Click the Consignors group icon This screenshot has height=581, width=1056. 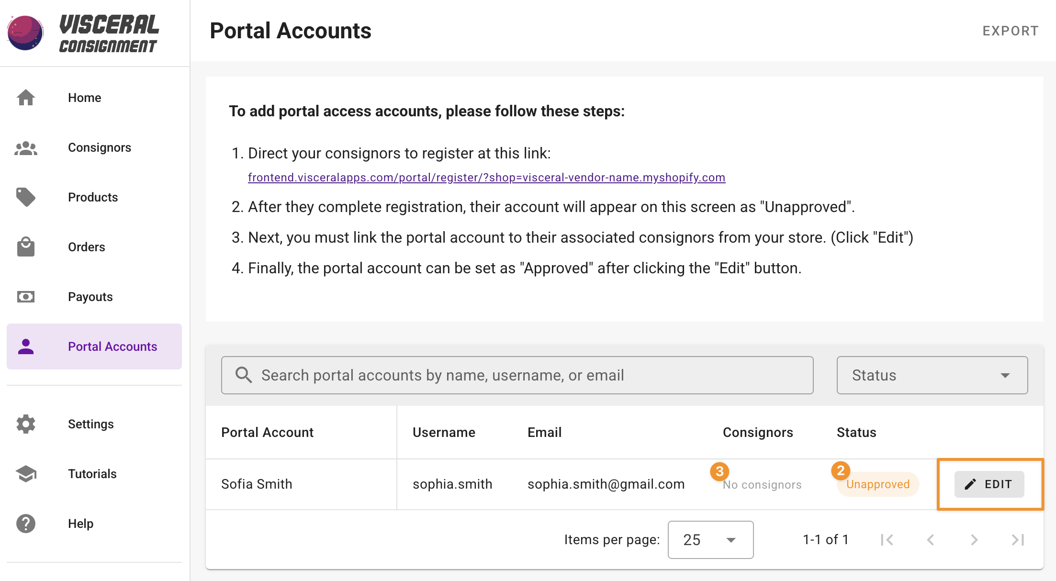click(26, 148)
